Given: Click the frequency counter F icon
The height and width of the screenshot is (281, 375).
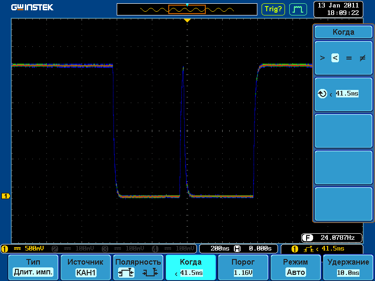Looking at the screenshot, I should (x=307, y=237).
